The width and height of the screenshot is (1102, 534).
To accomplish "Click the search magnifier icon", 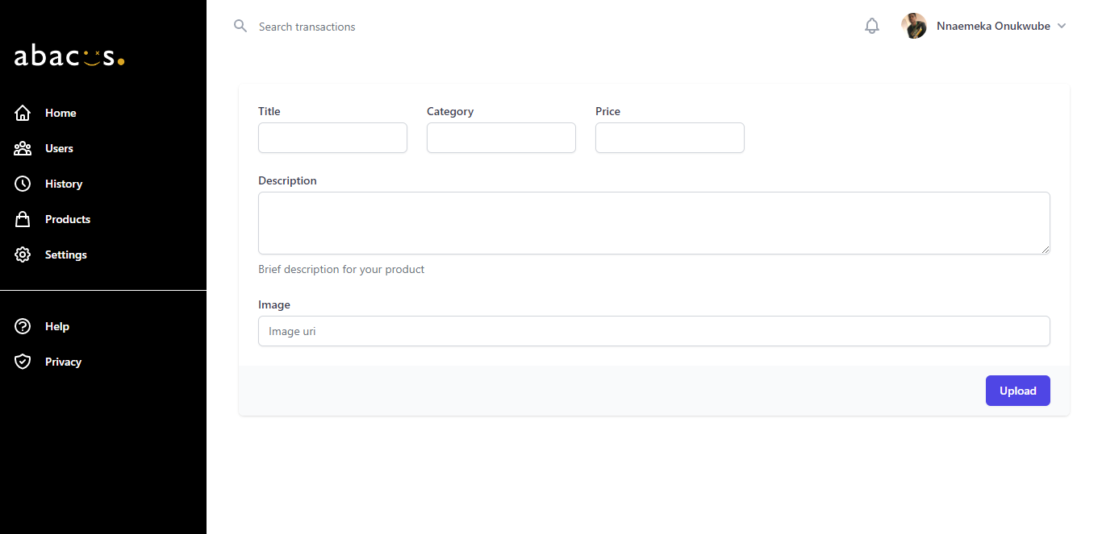I will coord(240,27).
